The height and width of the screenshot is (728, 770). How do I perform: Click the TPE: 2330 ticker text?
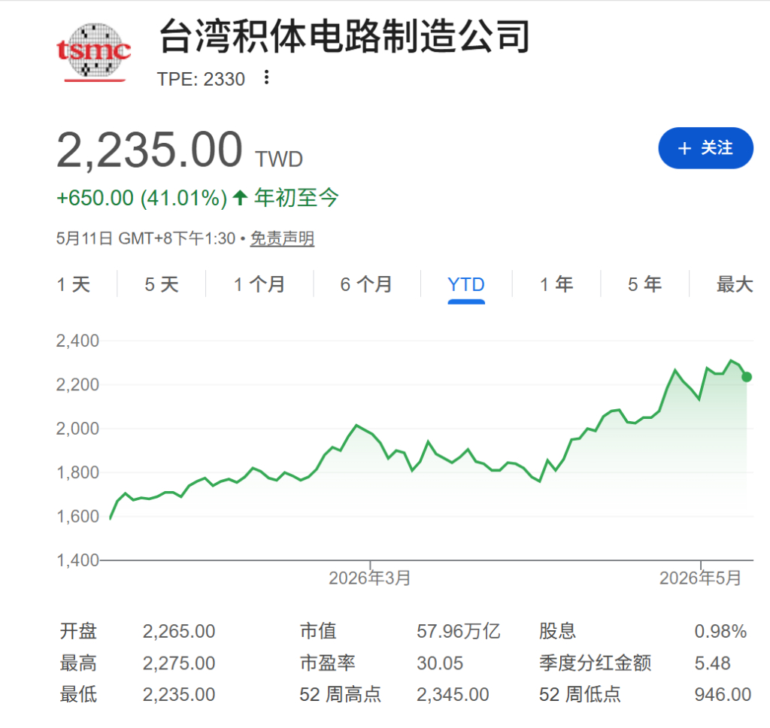[x=201, y=79]
